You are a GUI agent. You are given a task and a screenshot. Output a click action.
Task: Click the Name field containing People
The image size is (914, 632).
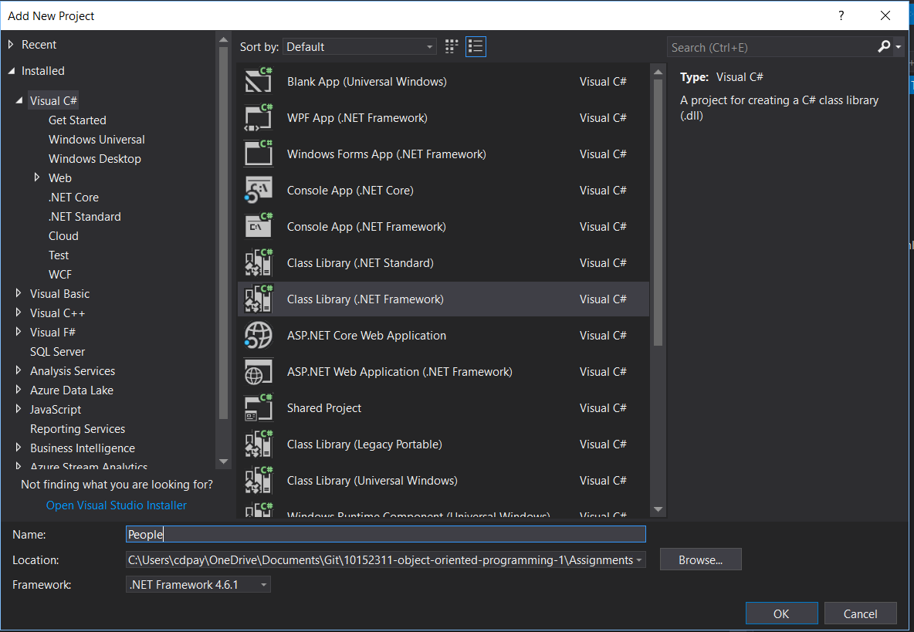(386, 534)
